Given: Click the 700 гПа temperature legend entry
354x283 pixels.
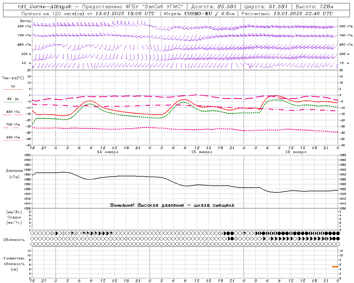Looking at the screenshot, I should [13, 125].
